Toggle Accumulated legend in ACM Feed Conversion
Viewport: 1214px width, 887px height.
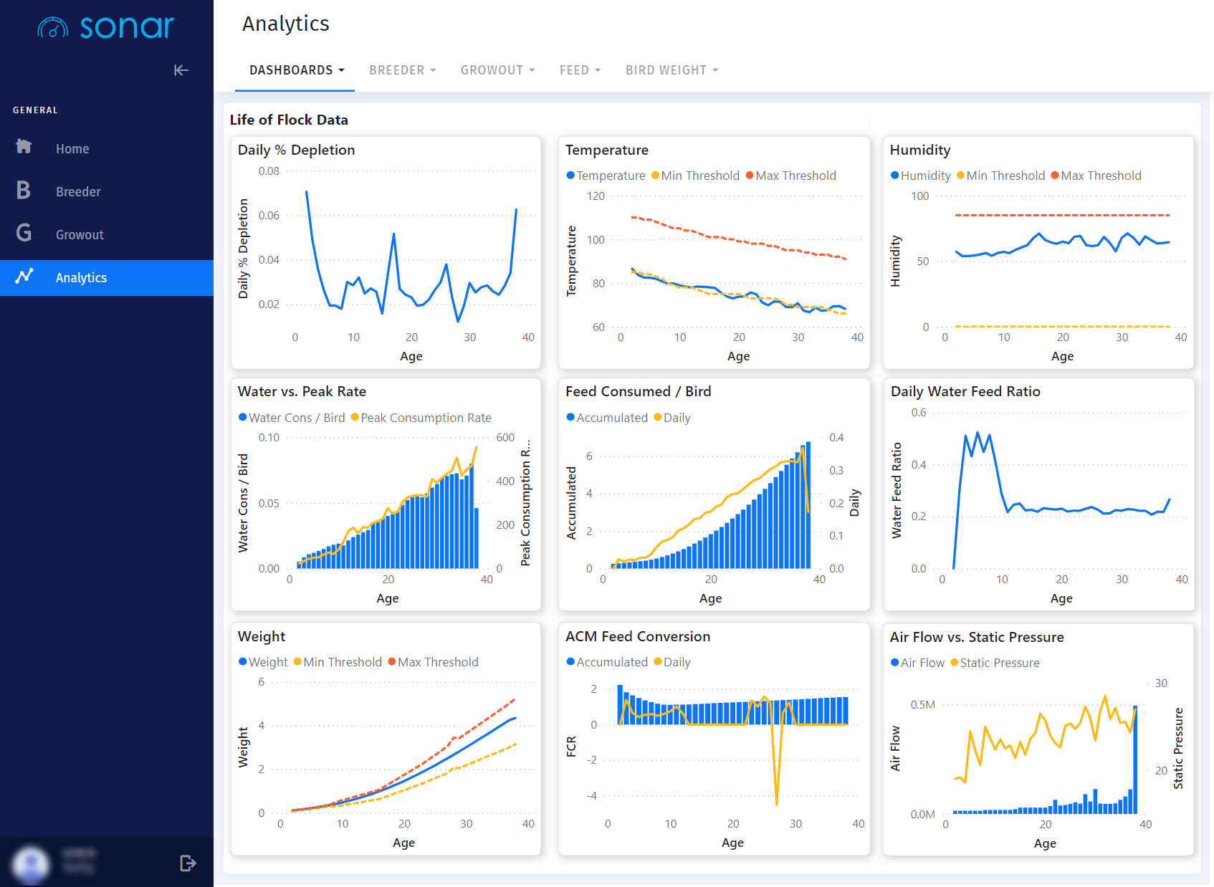click(x=607, y=662)
